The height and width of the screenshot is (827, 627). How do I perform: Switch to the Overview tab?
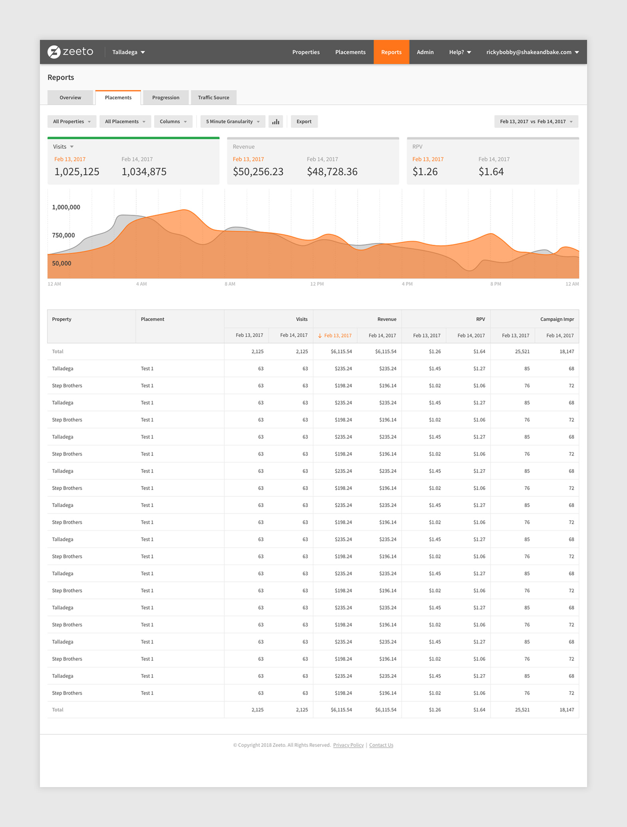[x=70, y=97]
